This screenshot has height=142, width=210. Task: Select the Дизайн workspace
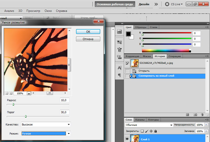pos(144,4)
